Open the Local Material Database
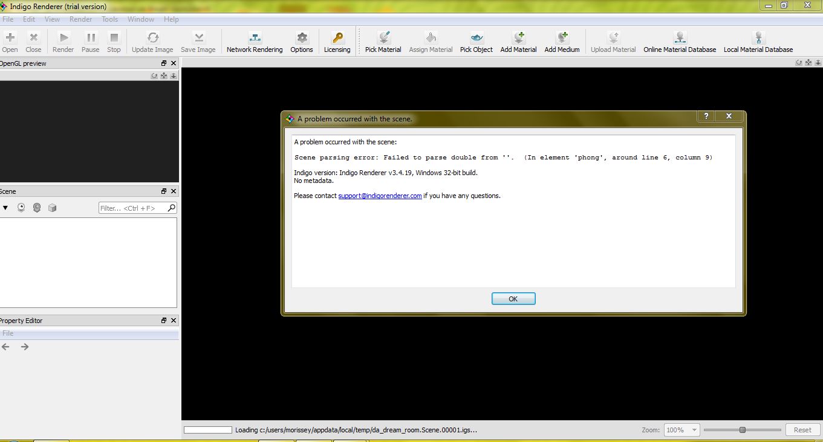Image resolution: width=823 pixels, height=442 pixels. tap(758, 38)
